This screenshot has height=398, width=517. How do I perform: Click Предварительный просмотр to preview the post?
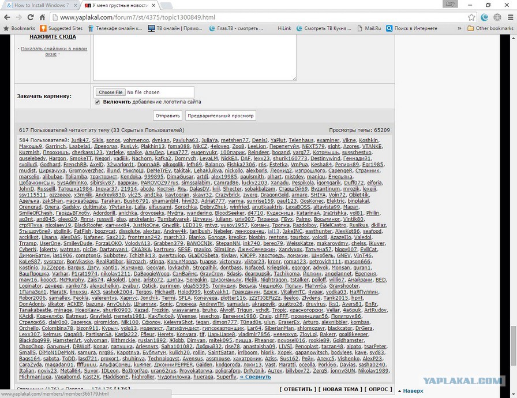220,116
